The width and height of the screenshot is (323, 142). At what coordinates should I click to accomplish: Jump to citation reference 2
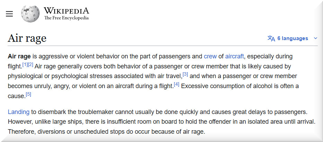pyautogui.click(x=30, y=65)
